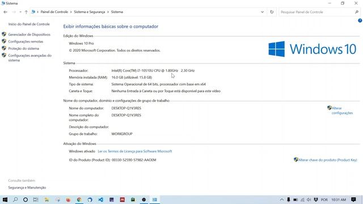This screenshot has width=363, height=204.
Task: Click the 16.0 GB installed RAM value
Action: [132, 78]
